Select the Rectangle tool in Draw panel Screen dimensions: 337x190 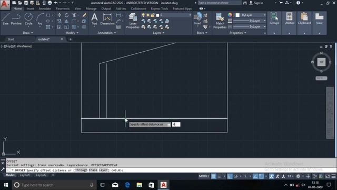48,15
